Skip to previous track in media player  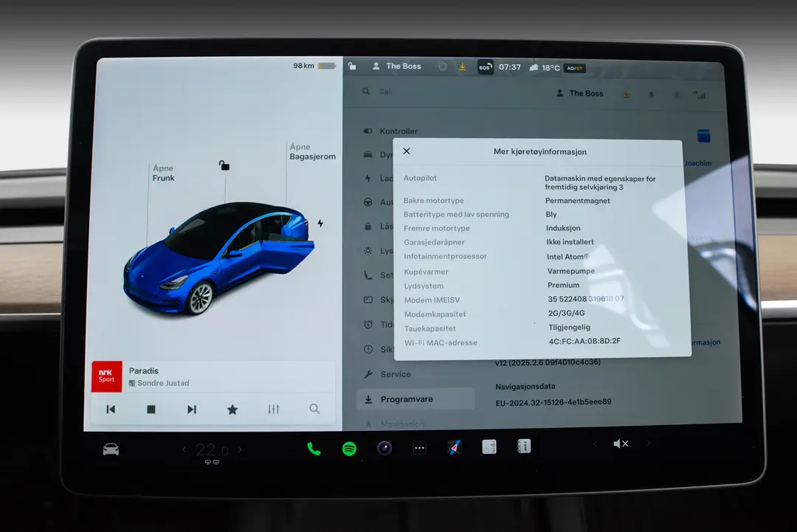point(110,409)
